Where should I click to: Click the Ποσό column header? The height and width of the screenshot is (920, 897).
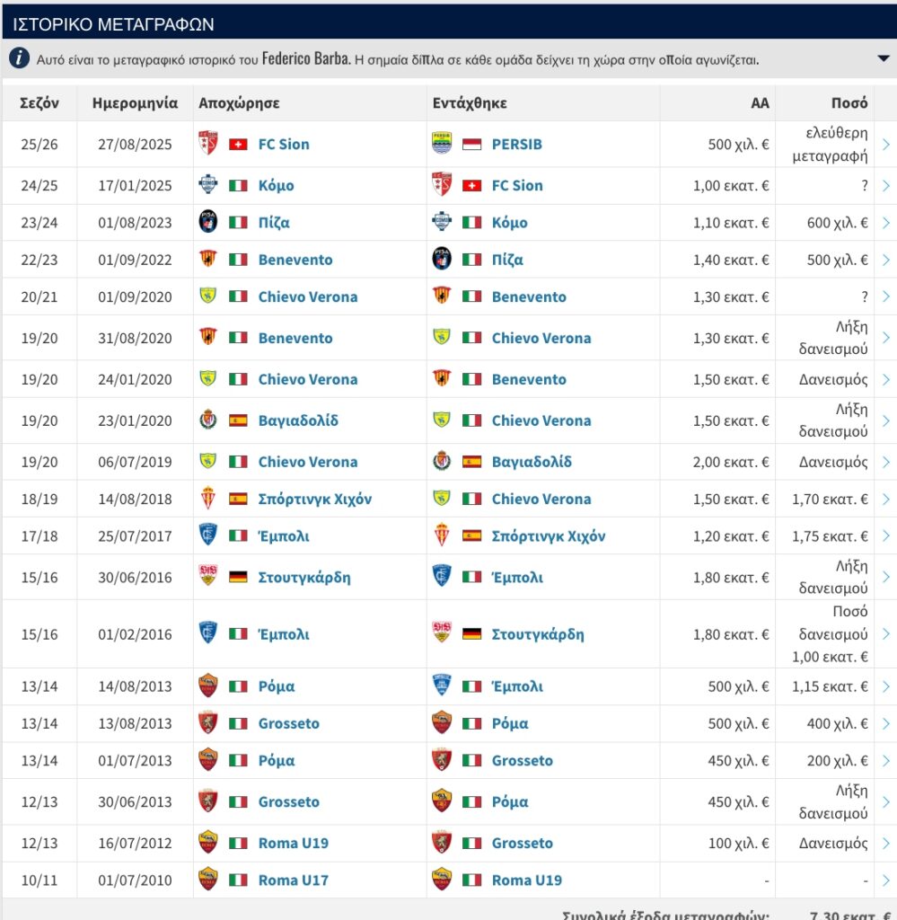point(849,102)
